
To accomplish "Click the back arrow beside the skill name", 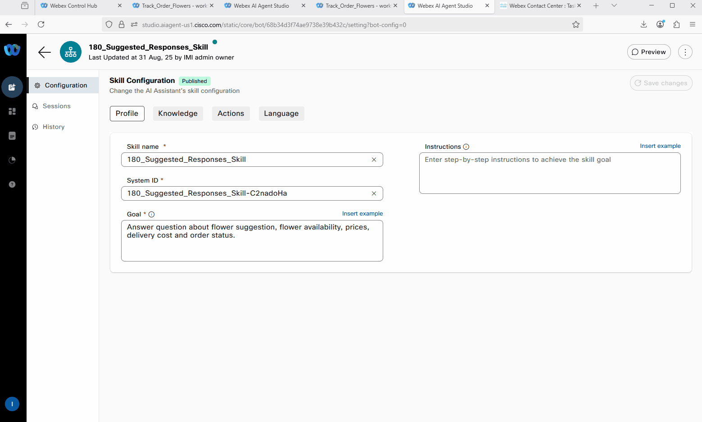I will 45,52.
